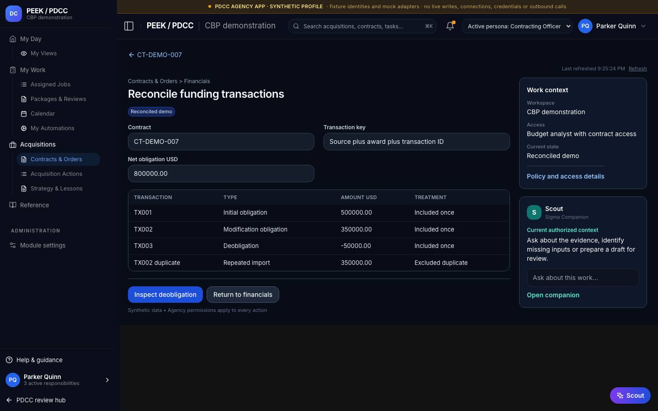Click the DC workspace logo badge
Screen dimensions: 658x411
[14, 14]
